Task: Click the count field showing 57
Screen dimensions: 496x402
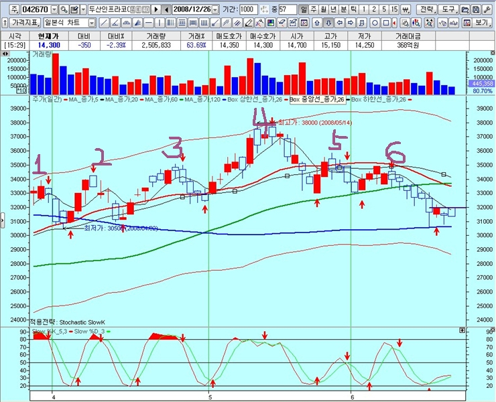Action: pyautogui.click(x=288, y=9)
